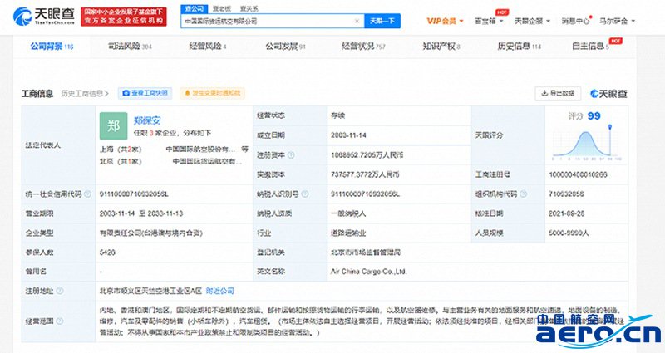Image resolution: width=665 pixels, height=353 pixels.
Task: Clear the search box with the X icon
Action: pyautogui.click(x=357, y=21)
